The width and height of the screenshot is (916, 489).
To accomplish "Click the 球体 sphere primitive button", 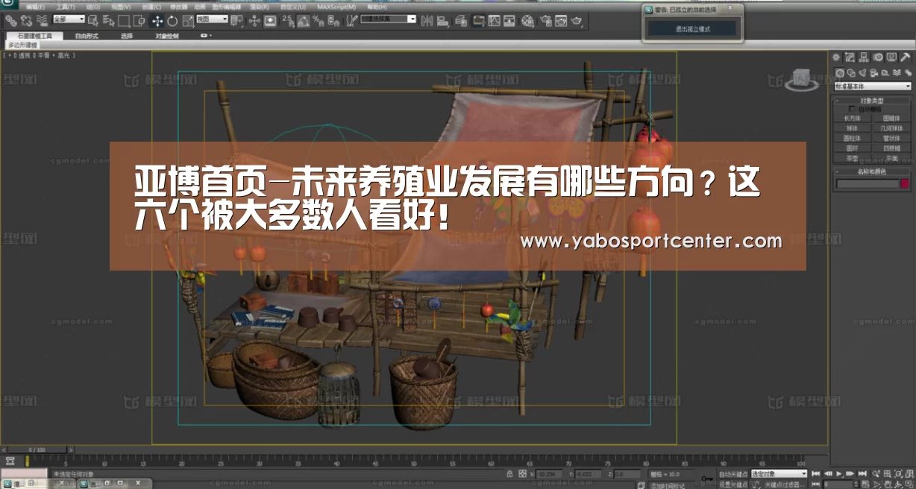I will tap(853, 128).
